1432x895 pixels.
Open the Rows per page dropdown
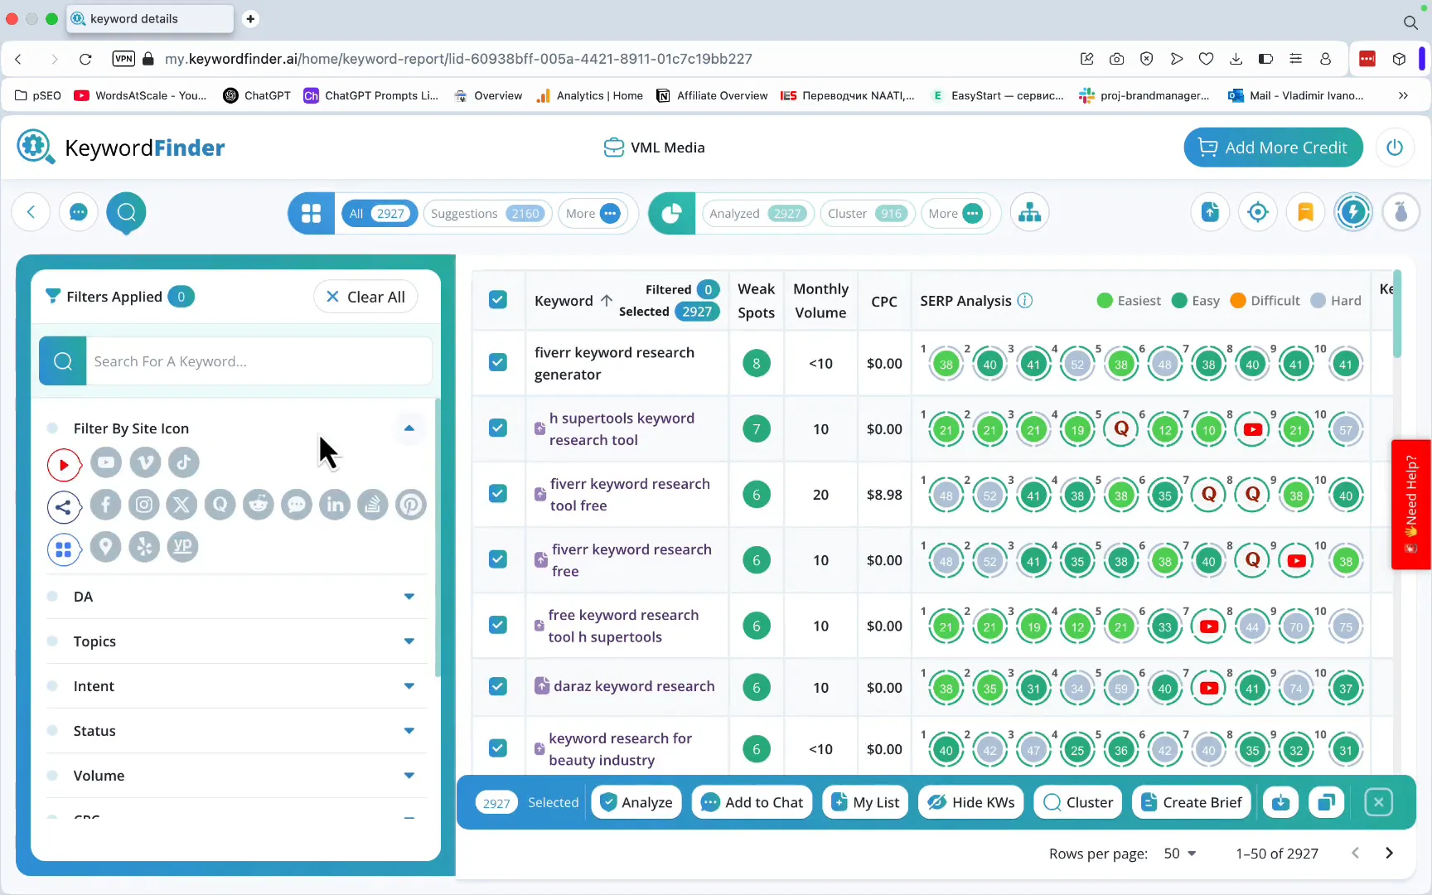pos(1180,854)
